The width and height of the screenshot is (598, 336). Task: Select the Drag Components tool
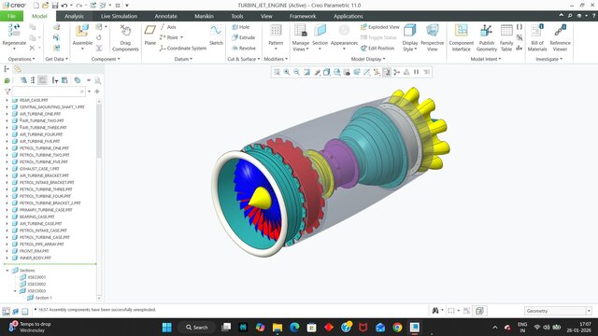point(125,37)
